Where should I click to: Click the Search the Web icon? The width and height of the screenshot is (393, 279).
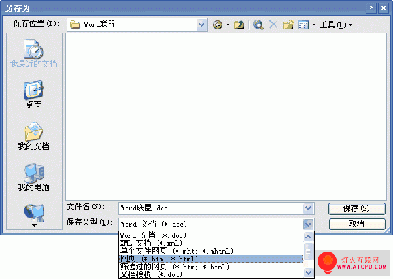tap(258, 25)
